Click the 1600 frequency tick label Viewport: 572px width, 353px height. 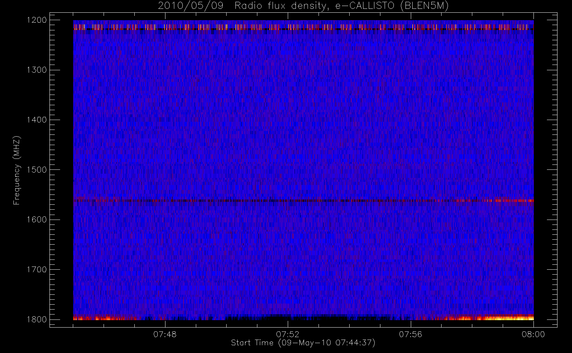pos(37,220)
